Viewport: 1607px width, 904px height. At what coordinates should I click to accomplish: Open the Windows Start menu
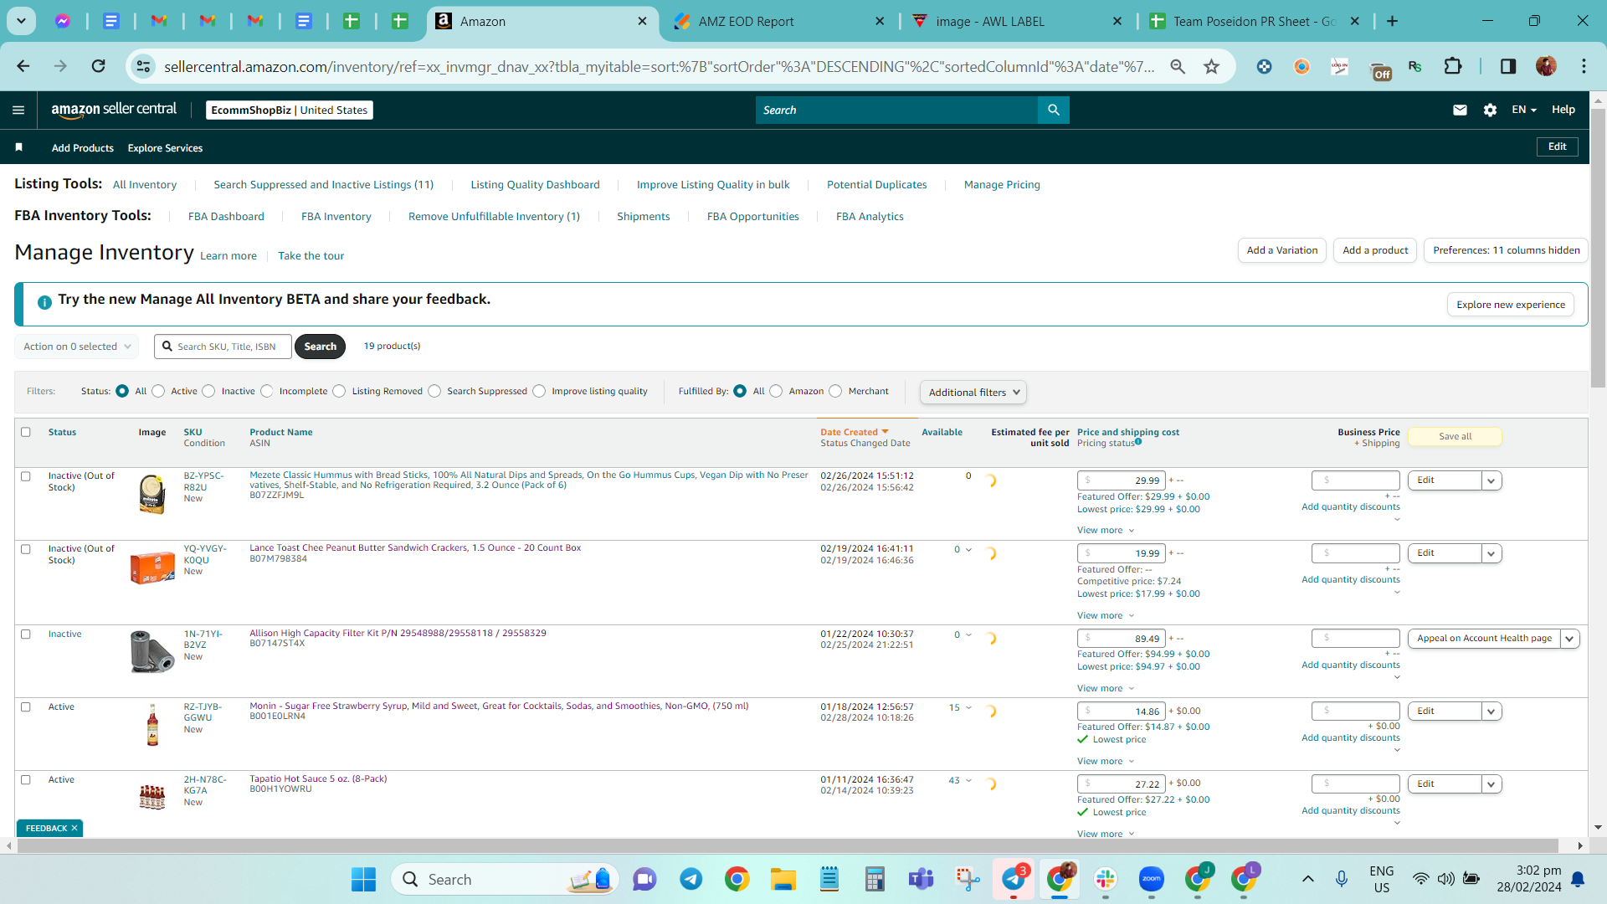pos(363,879)
